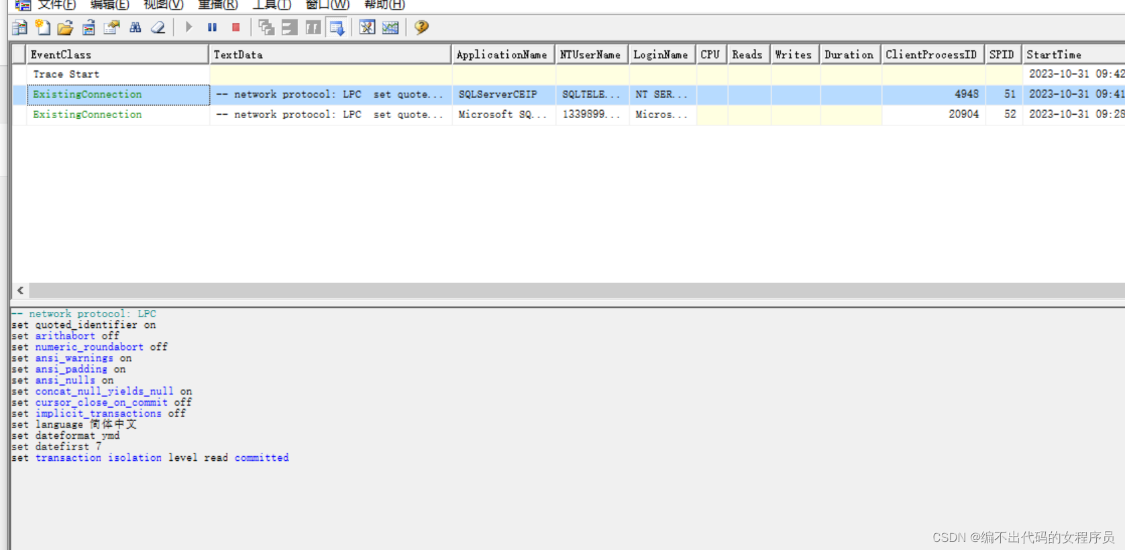Clear trace window with eraser icon

tap(158, 27)
